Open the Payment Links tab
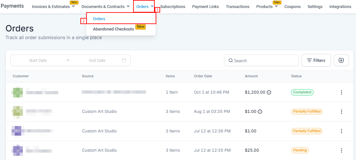Image resolution: width=356 pixels, height=160 pixels. pos(205,6)
